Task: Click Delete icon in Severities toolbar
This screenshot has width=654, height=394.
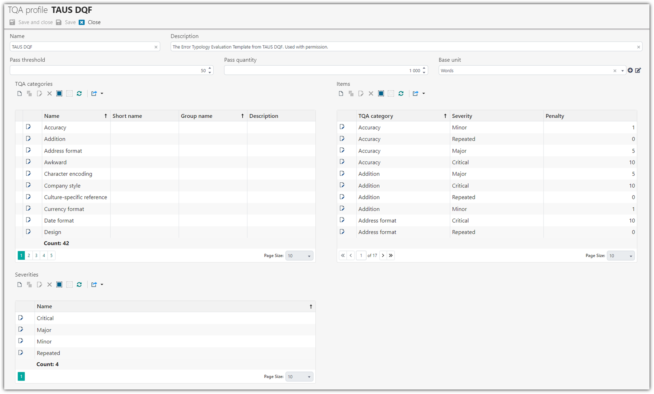Action: [x=49, y=285]
